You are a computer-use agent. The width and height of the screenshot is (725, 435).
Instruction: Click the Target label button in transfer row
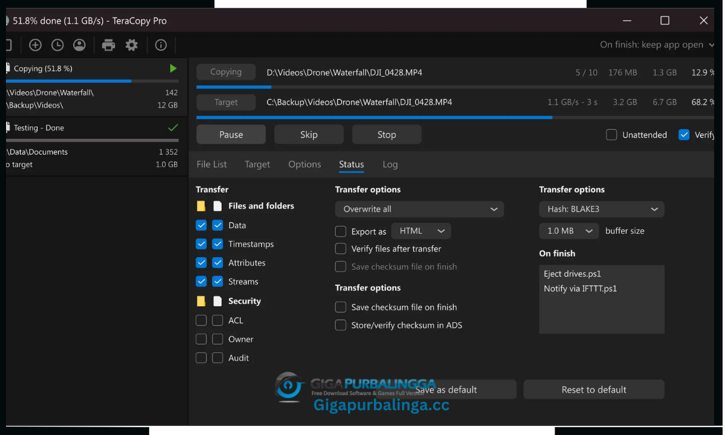pyautogui.click(x=226, y=102)
